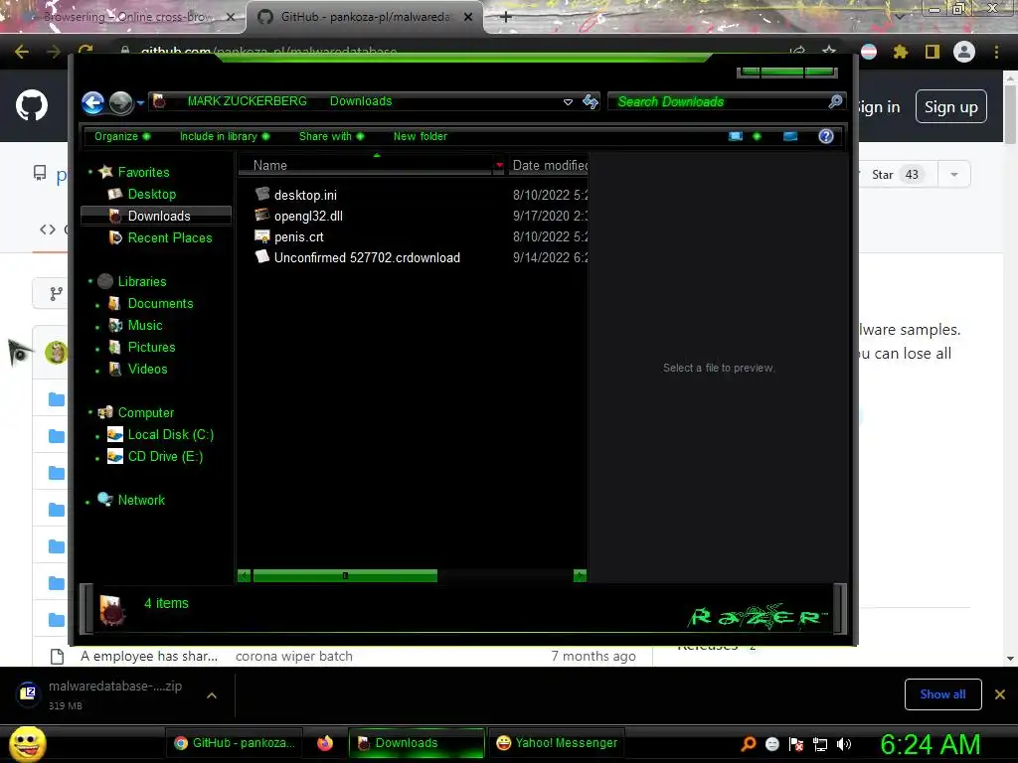Click the search magnifier icon
The height and width of the screenshot is (763, 1018).
coord(835,101)
